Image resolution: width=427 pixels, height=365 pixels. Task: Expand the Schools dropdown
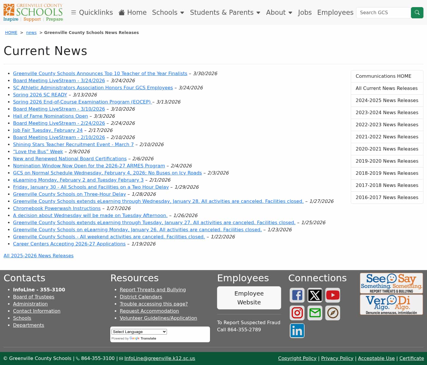(x=168, y=12)
